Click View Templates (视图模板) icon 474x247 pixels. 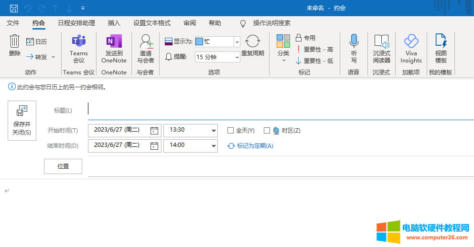441,42
